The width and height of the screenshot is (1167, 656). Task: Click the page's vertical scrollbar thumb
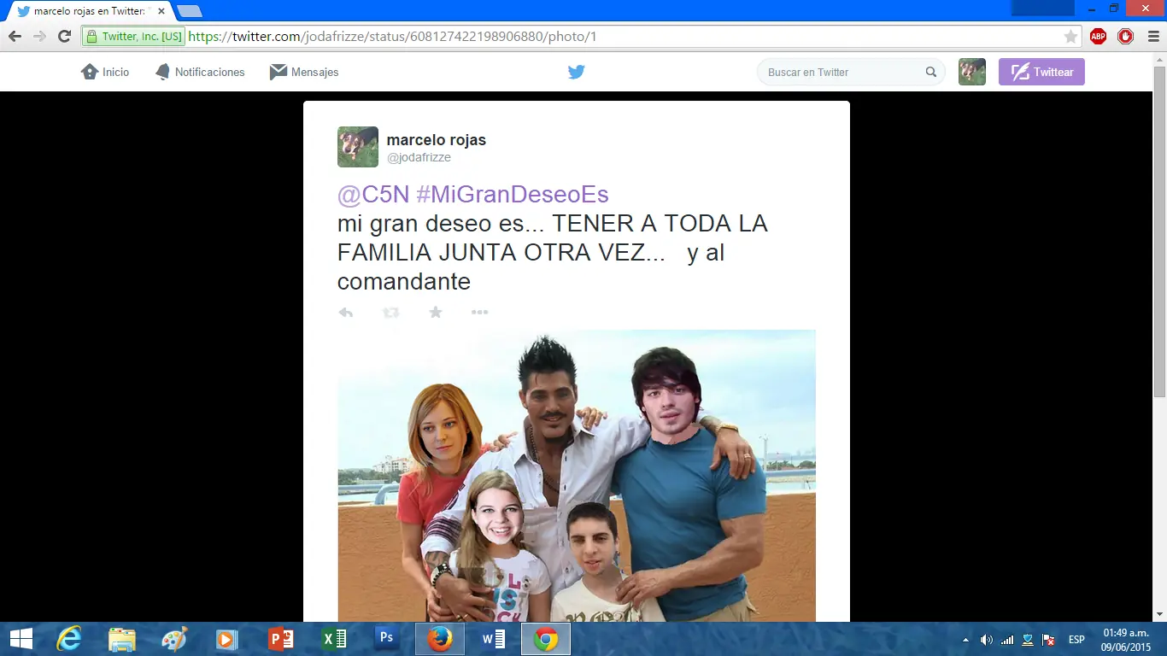tap(1159, 231)
